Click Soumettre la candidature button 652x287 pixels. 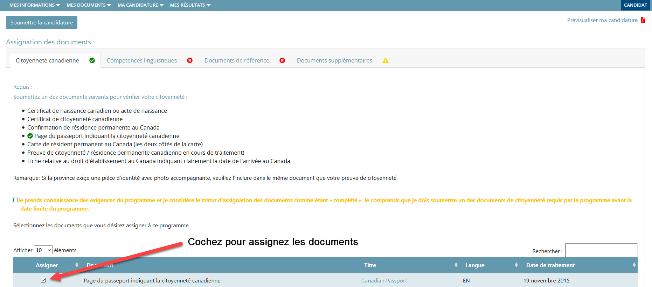point(42,22)
